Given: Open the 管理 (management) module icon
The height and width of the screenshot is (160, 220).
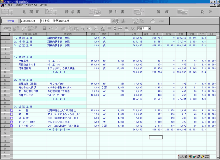Looking at the screenshot, I should click(x=139, y=12).
